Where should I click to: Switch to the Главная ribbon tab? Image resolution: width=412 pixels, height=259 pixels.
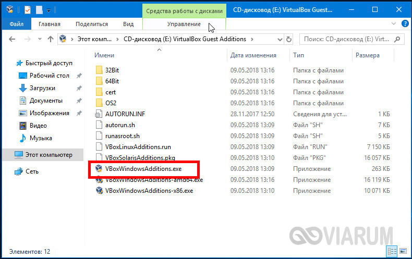pyautogui.click(x=50, y=24)
